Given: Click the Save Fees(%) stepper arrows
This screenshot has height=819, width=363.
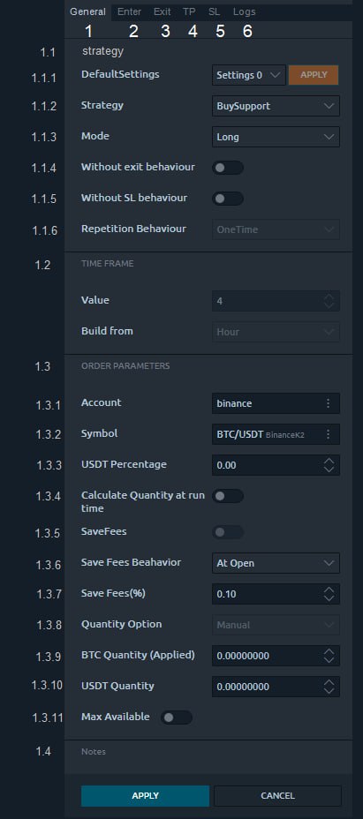Looking at the screenshot, I should [329, 594].
